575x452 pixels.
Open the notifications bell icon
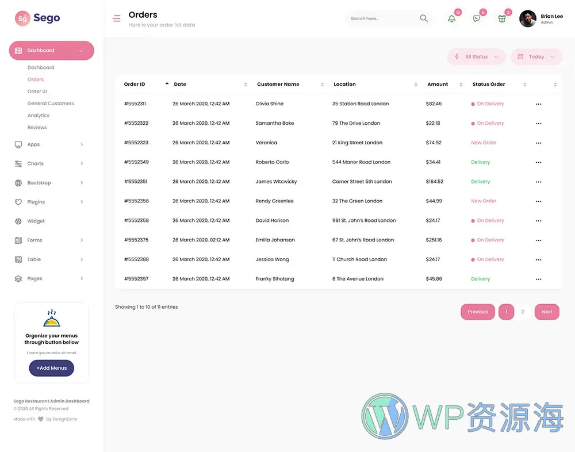[x=451, y=18]
